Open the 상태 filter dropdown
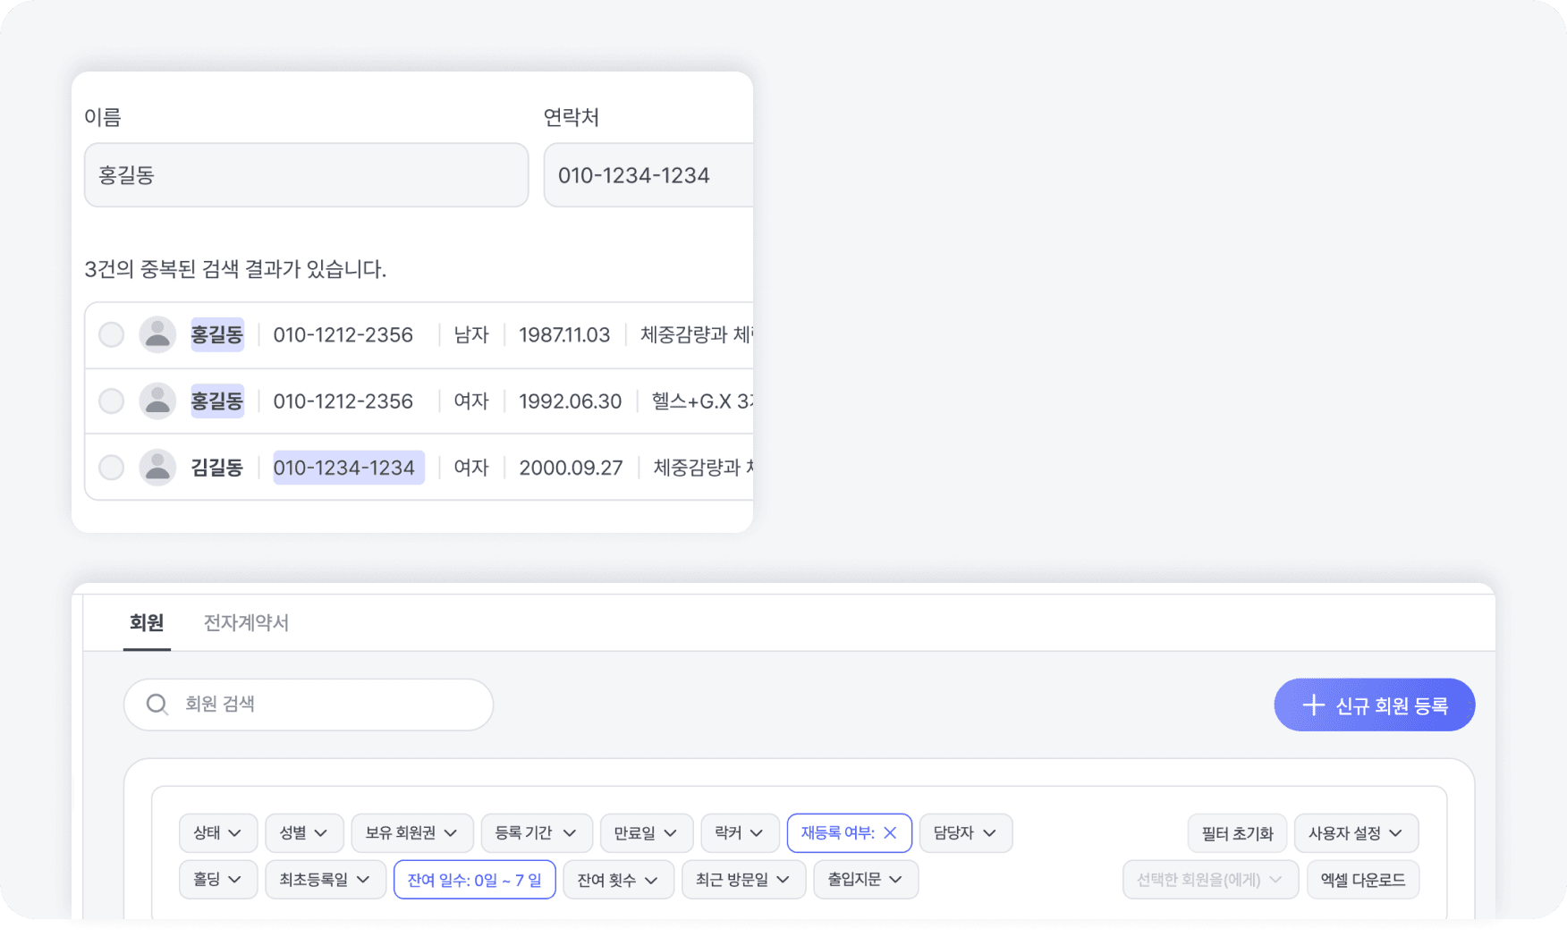Viewport: 1567px width, 937px height. coord(218,832)
